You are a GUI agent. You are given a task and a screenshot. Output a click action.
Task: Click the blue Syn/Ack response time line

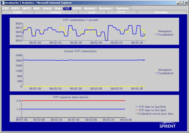click(73, 109)
